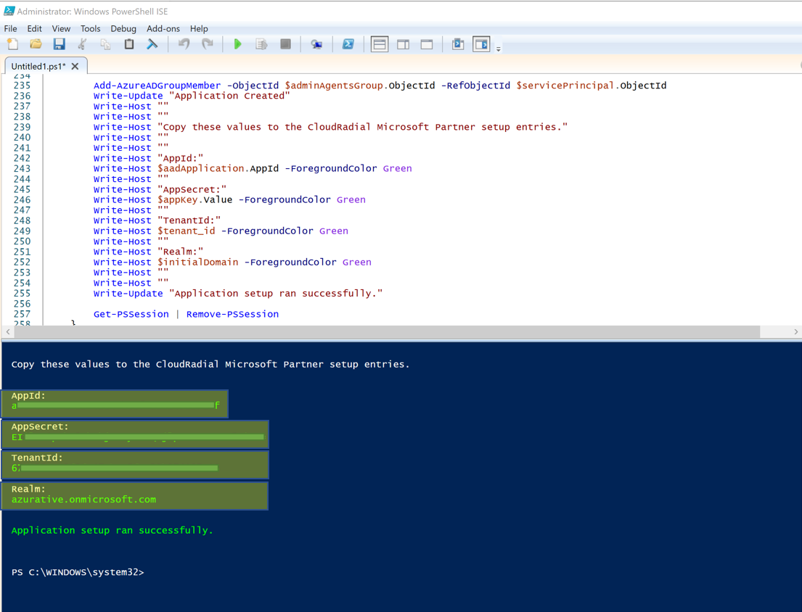Click $appKey variable on line 246
The height and width of the screenshot is (612, 802).
(178, 199)
